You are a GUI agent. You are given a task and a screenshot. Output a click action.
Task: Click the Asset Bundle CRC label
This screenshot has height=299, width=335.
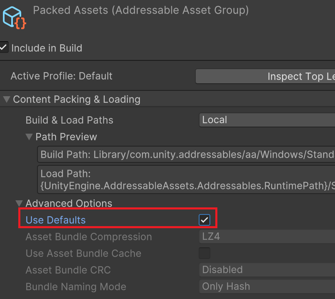[68, 270]
